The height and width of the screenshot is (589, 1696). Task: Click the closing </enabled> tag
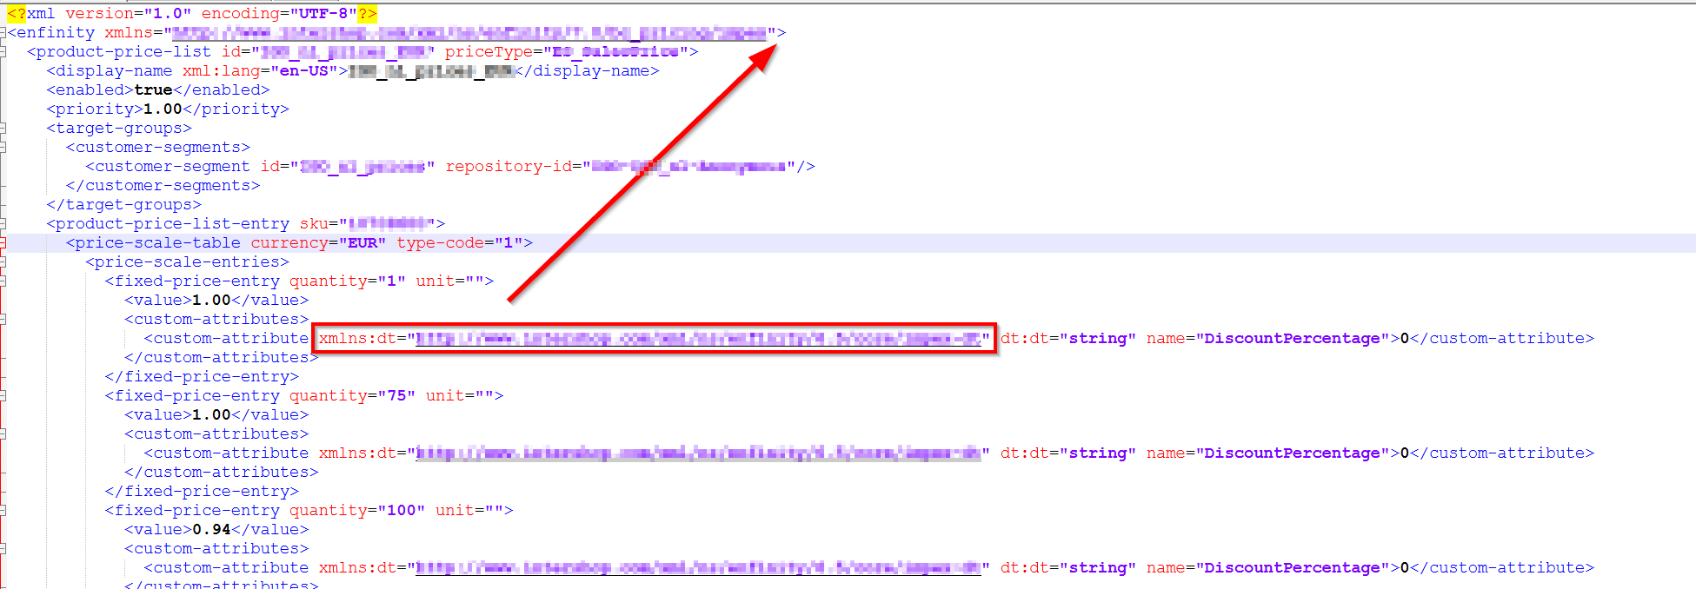click(x=221, y=90)
